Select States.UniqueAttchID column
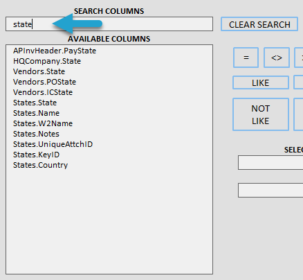This screenshot has height=280, width=303. [53, 144]
